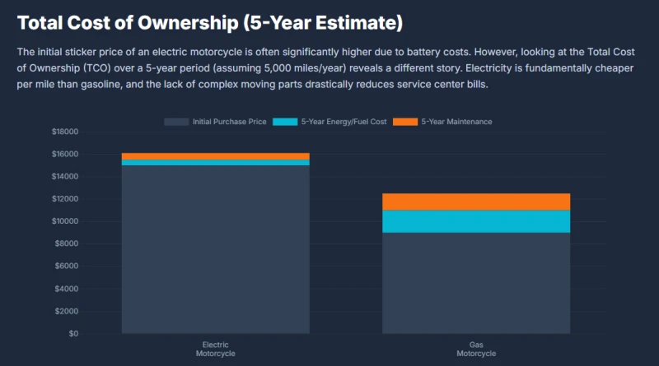Viewport: 659px width, 366px height.
Task: Click the descriptive paragraph about TCO
Action: coord(325,68)
